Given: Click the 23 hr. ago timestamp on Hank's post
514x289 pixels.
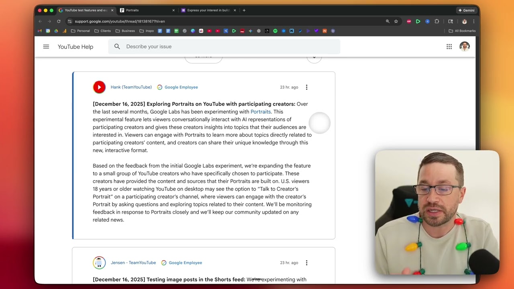Looking at the screenshot, I should [289, 87].
